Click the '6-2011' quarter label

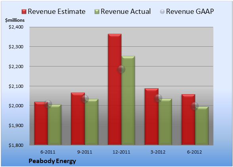pyautogui.click(x=48, y=152)
